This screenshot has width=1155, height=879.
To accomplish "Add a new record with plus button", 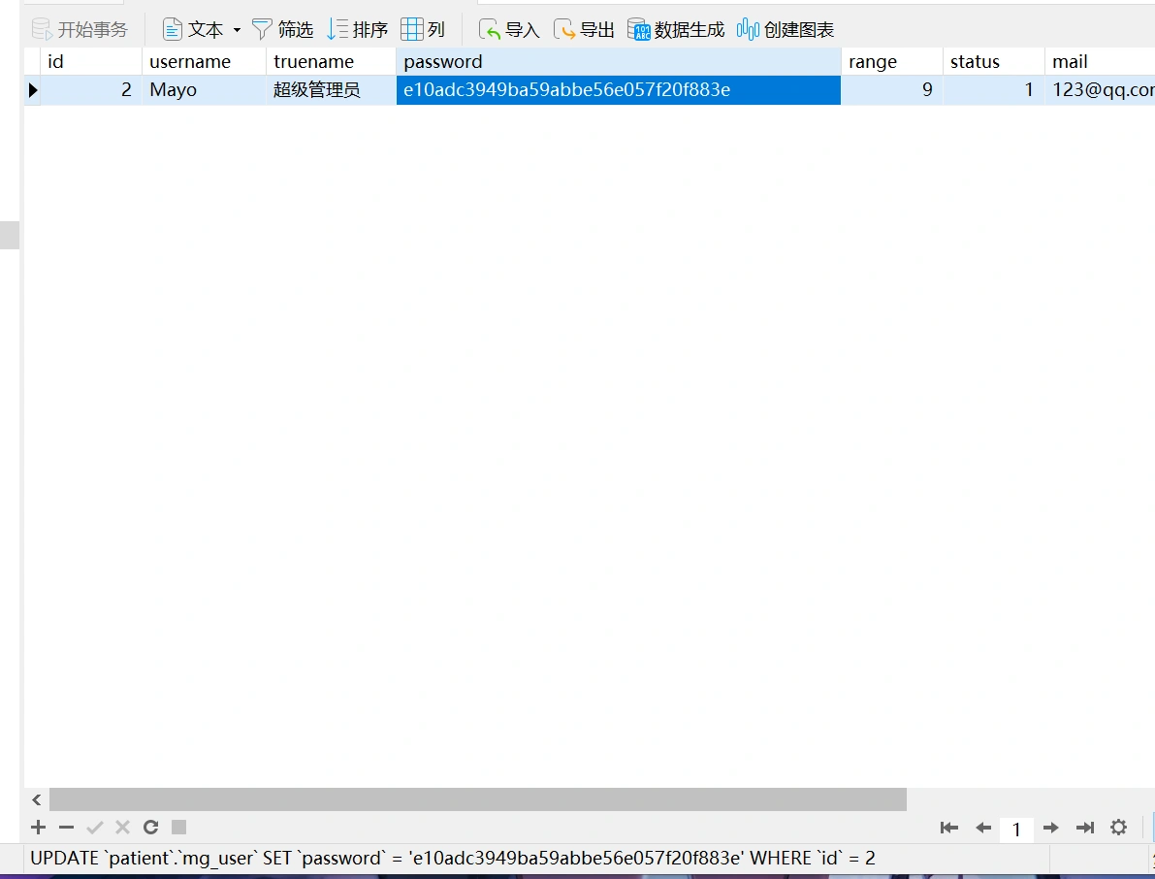I will click(x=38, y=828).
